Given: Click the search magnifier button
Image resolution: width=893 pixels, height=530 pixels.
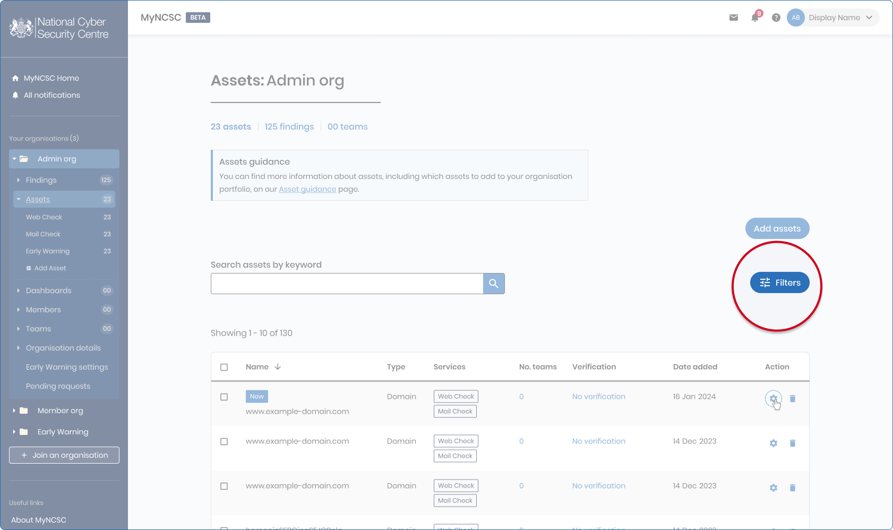Looking at the screenshot, I should [x=494, y=284].
